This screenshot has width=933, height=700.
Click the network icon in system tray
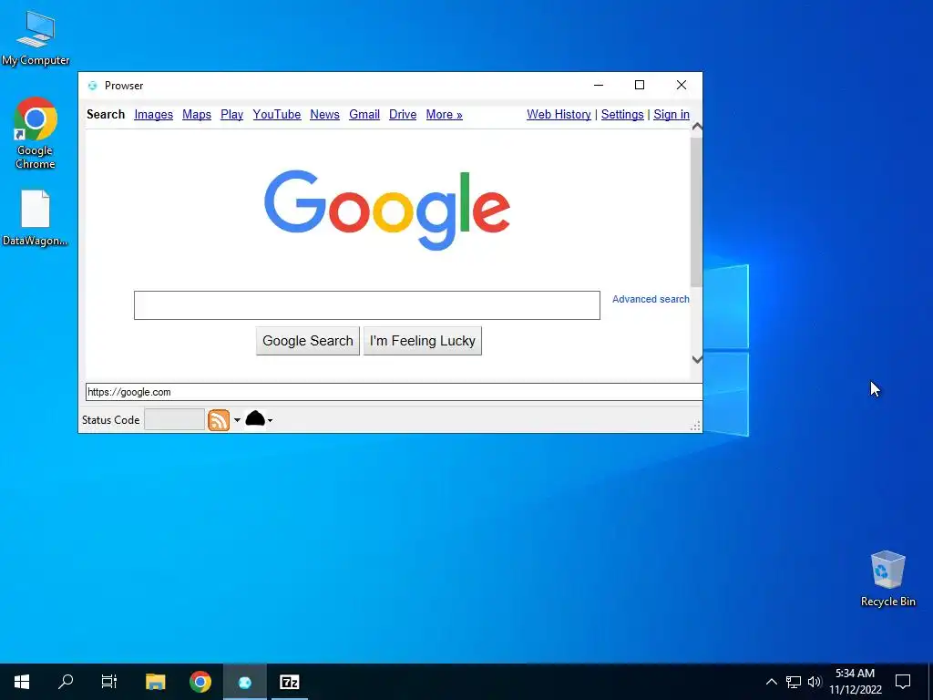[x=794, y=682]
